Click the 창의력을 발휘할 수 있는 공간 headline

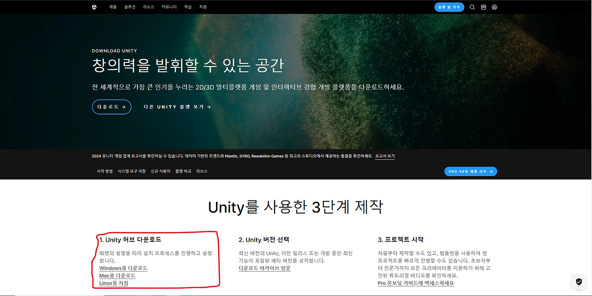[188, 66]
